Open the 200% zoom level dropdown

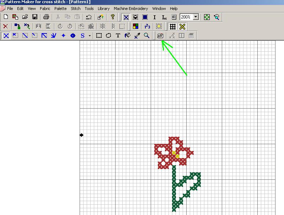[195, 17]
